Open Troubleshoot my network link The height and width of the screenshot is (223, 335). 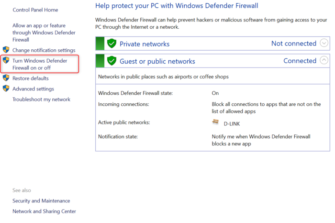(41, 100)
